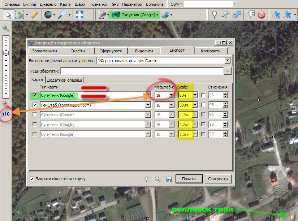This screenshot has height=221, width=298.
Task: Select the ruler distance measurement tool
Action: click(34, 15)
